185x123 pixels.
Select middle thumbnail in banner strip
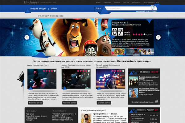[x=133, y=52]
